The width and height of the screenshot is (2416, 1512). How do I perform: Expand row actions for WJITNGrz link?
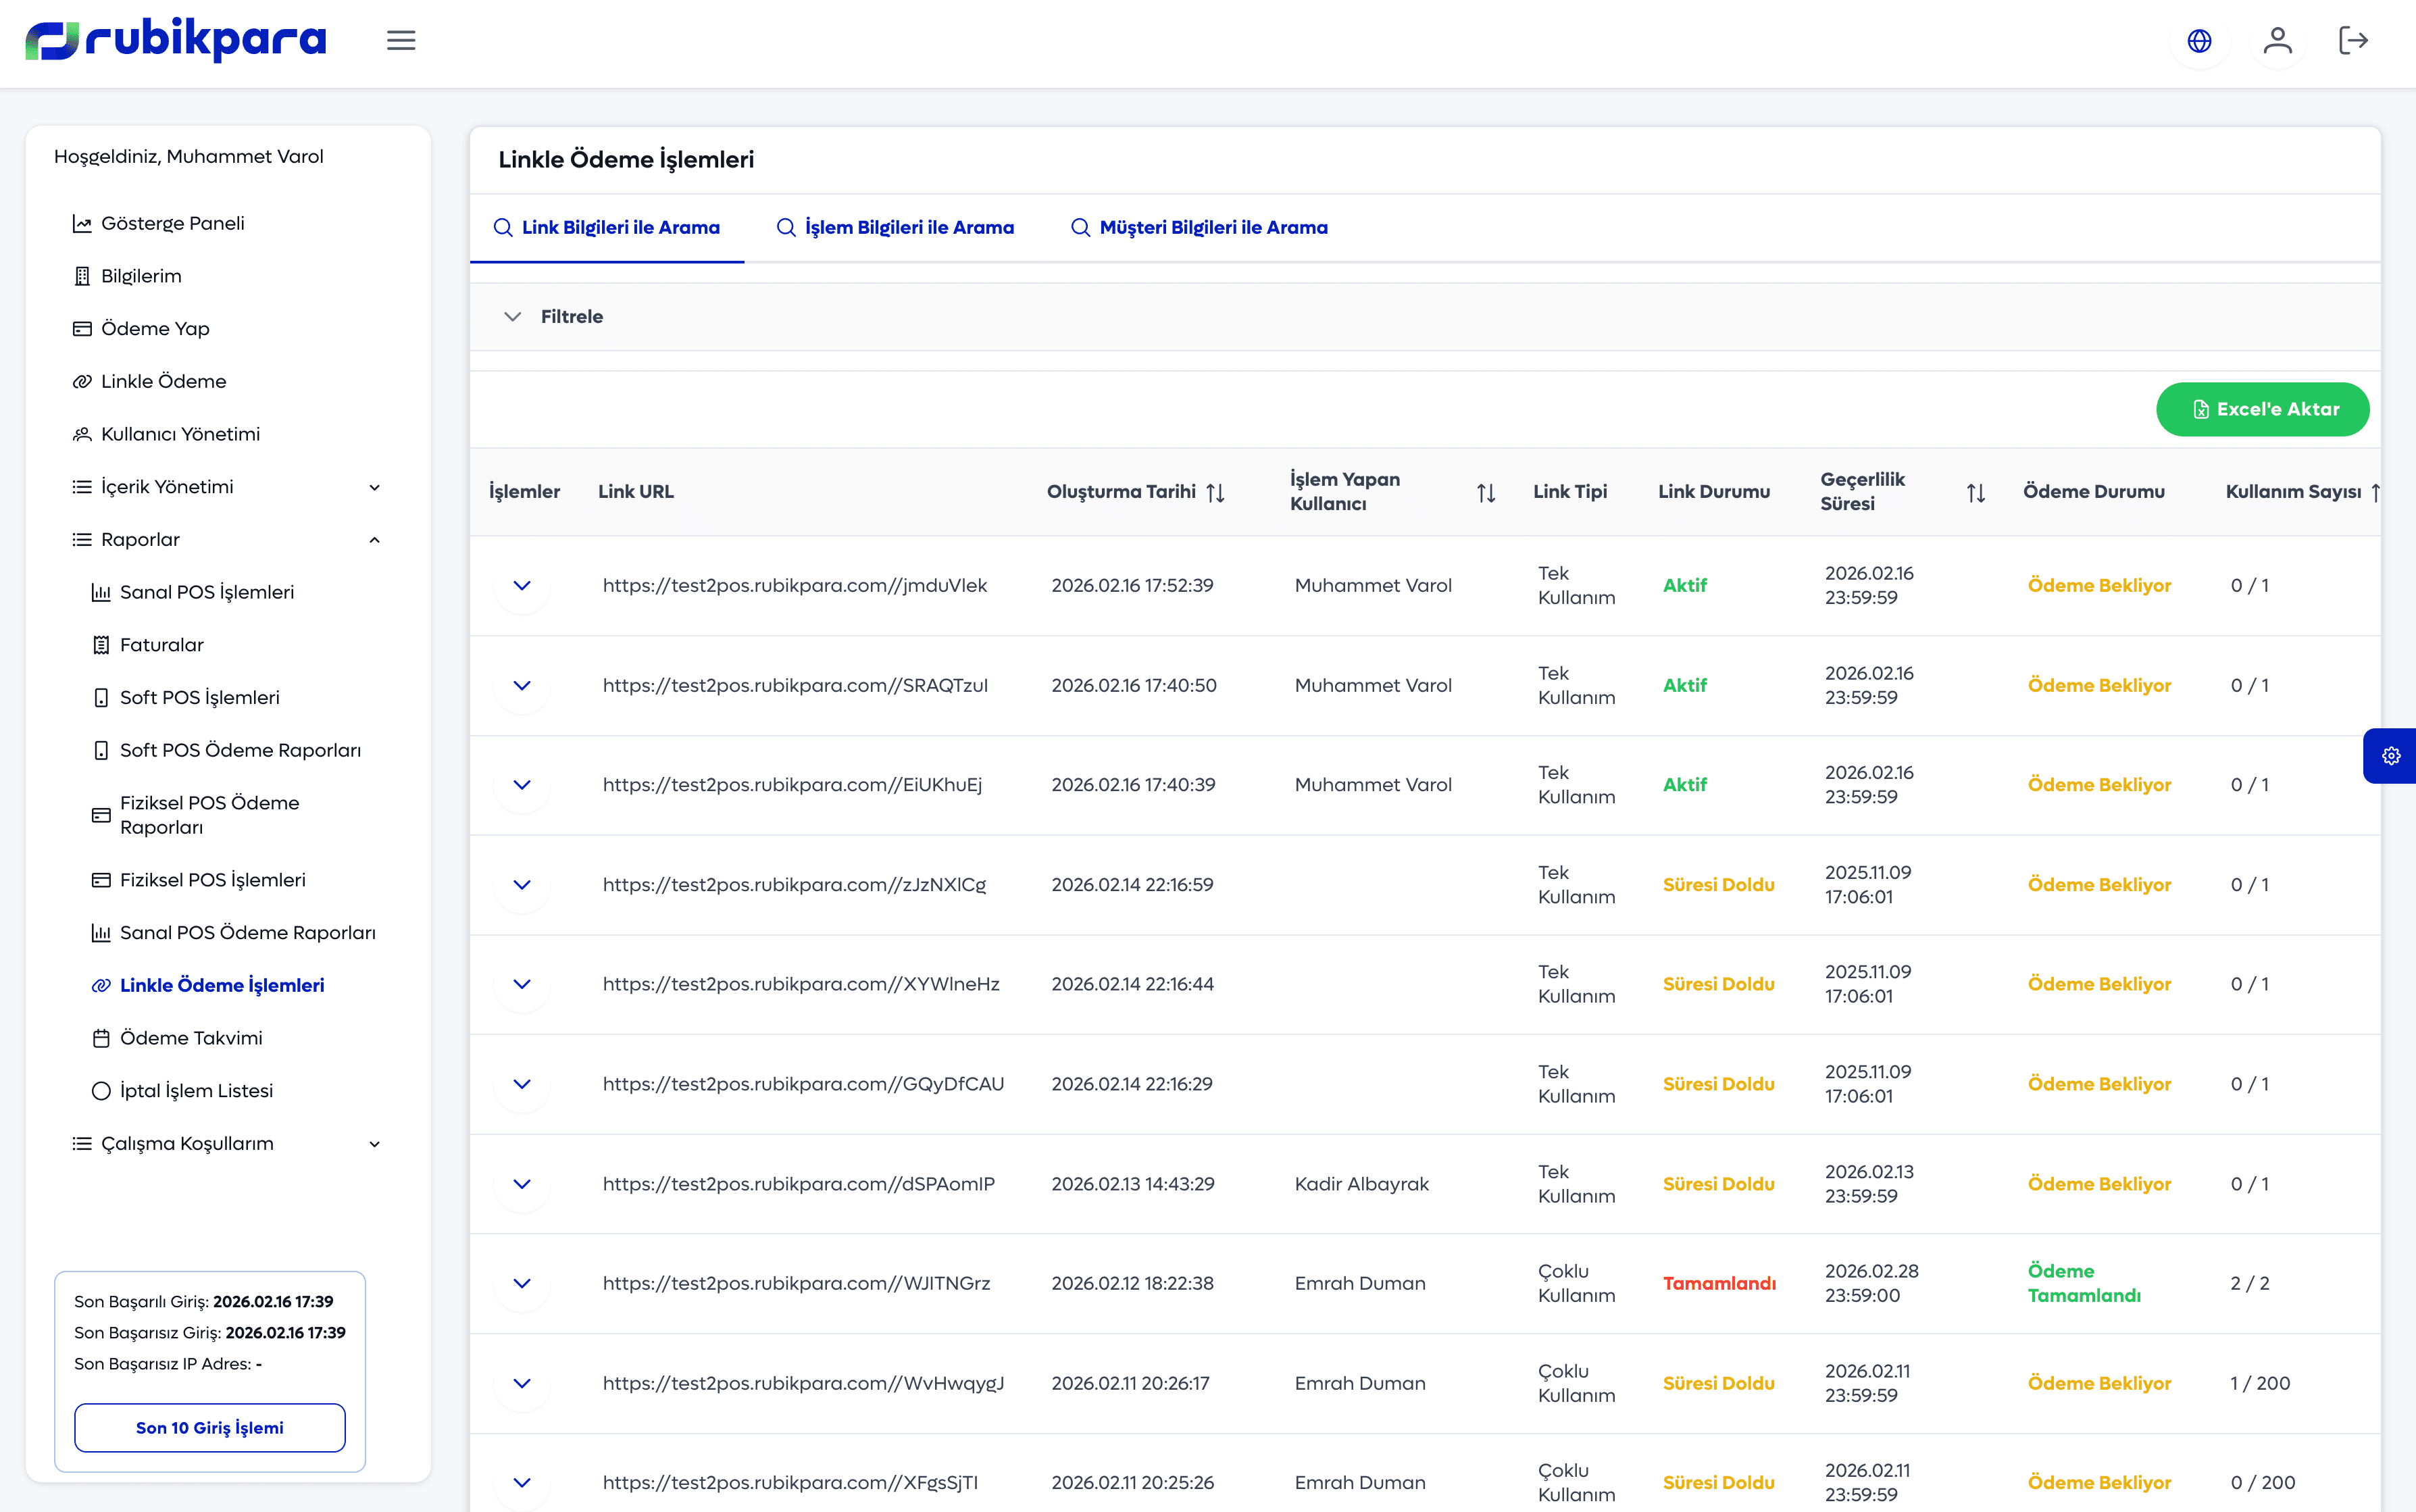(x=522, y=1283)
